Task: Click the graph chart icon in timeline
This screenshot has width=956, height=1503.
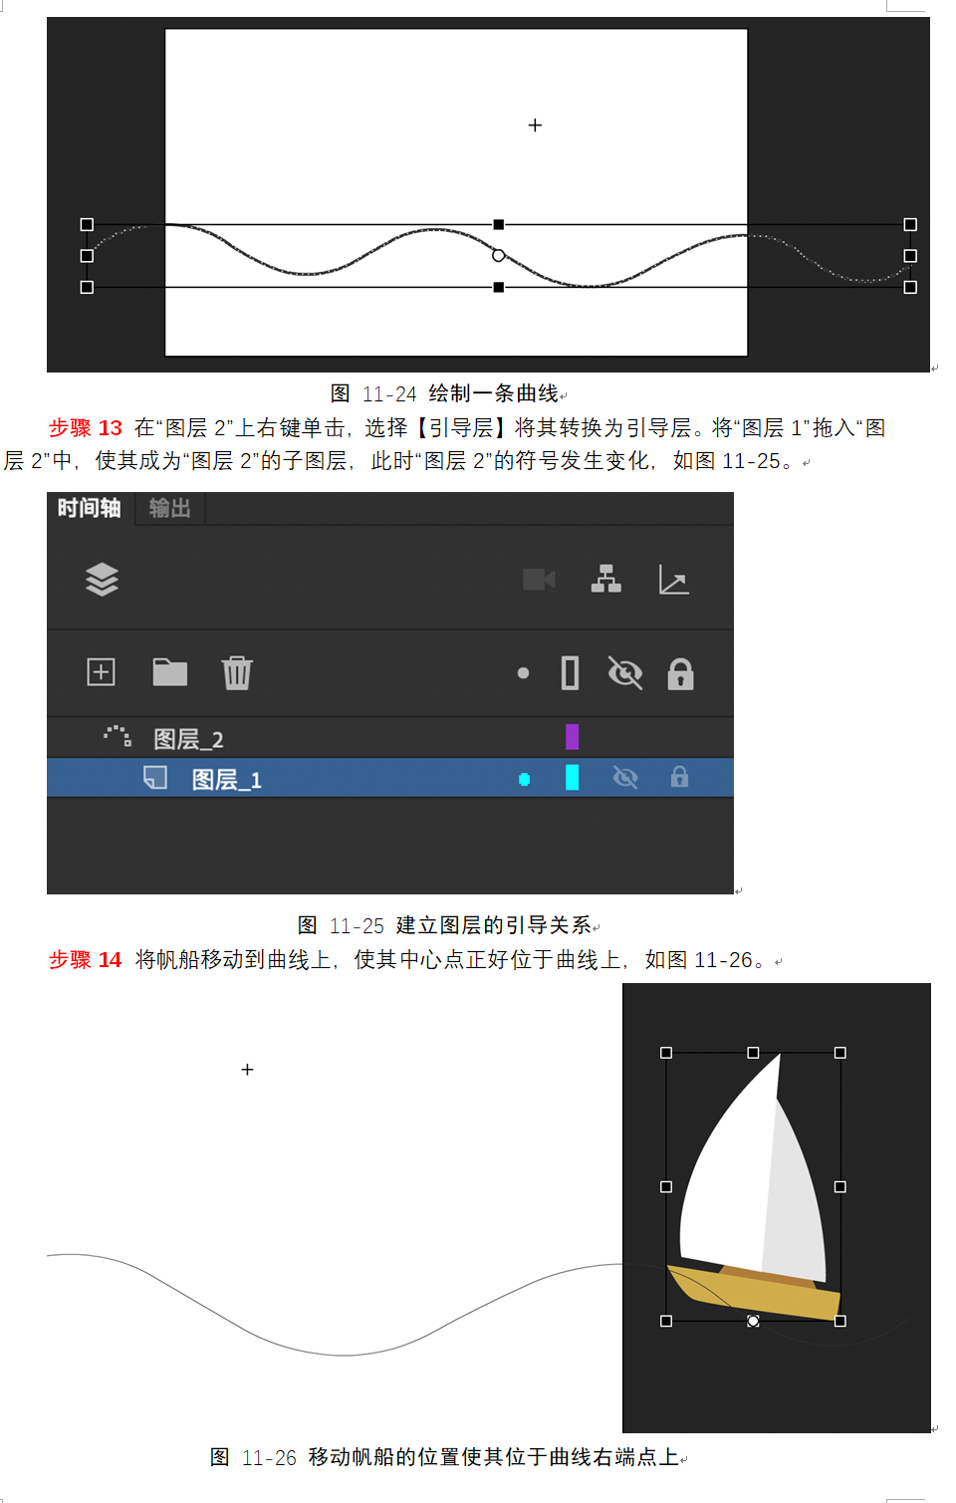Action: tap(674, 579)
